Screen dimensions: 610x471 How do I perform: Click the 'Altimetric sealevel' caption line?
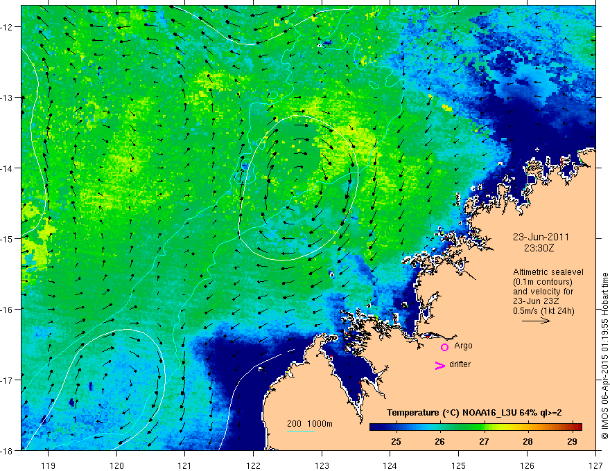pos(548,272)
